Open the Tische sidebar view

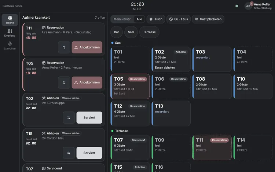coord(10,20)
